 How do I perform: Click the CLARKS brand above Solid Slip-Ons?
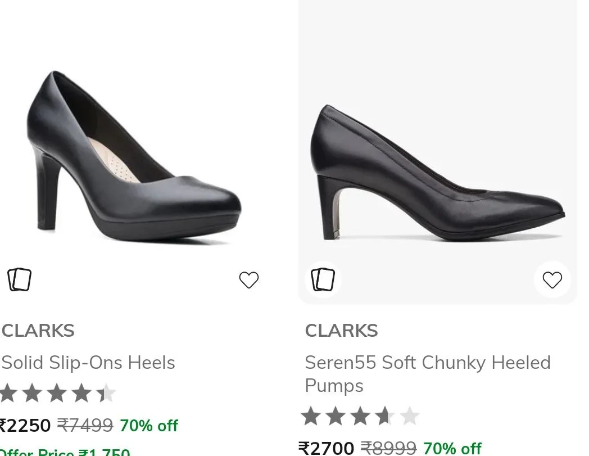[x=38, y=331]
